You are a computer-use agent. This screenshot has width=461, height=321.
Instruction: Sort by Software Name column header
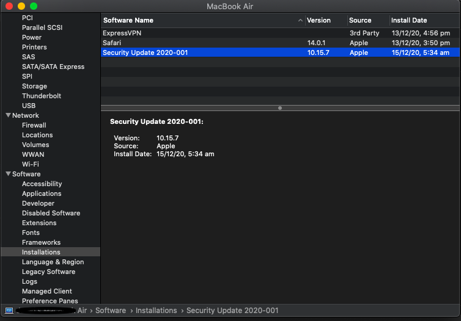pos(203,20)
